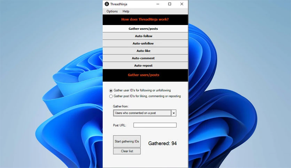291x168 pixels.
Task: Click the ThreadNinja app icon in title bar
Action: click(x=107, y=4)
